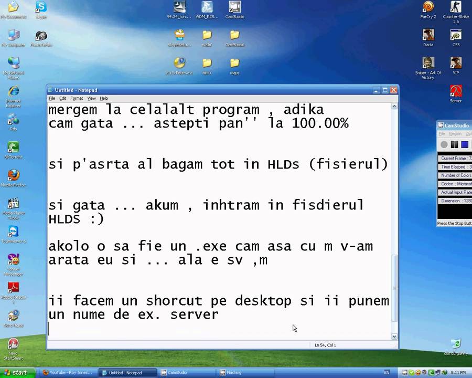Click Notepad scrollbar down arrow
Viewport: 472px width, 378px height.
[x=394, y=337]
